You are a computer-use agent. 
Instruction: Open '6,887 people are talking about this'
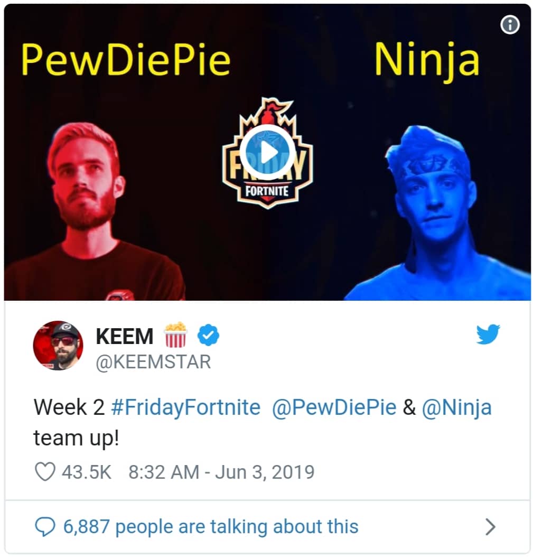[x=211, y=527]
